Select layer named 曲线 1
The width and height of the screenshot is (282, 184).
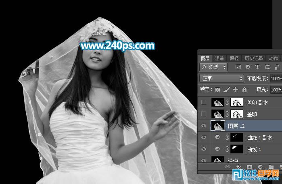[254, 149]
